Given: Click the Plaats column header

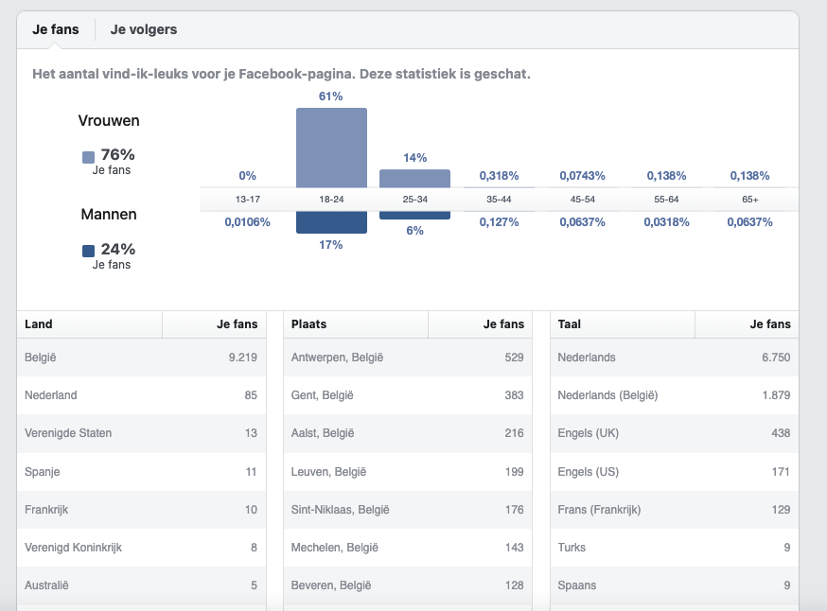Looking at the screenshot, I should click(356, 324).
